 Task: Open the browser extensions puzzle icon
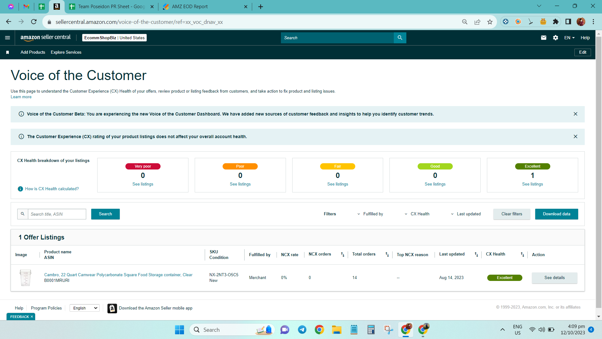coord(556,22)
